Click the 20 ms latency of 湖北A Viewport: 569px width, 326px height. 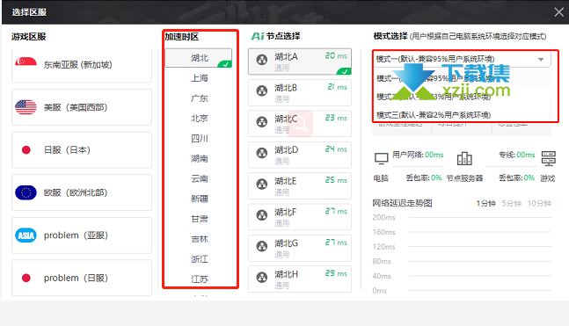tap(336, 56)
